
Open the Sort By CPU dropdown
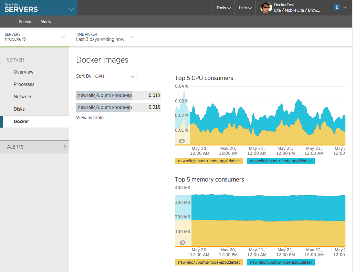tap(114, 76)
